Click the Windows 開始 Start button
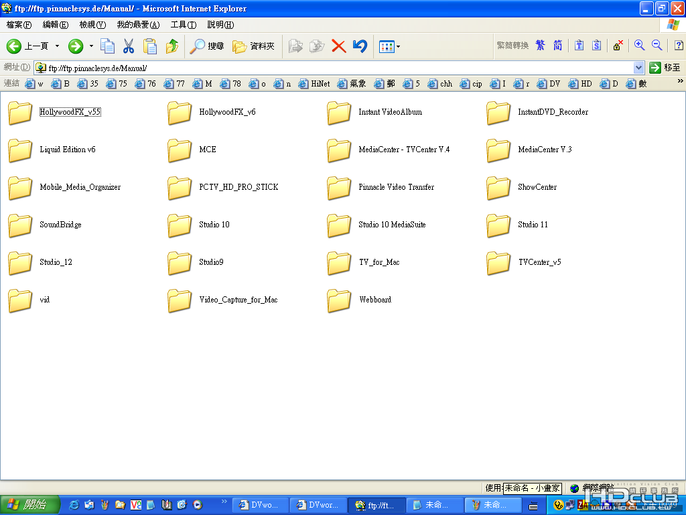Image resolution: width=686 pixels, height=515 pixels. 29,505
